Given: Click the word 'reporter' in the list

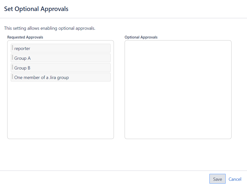Looking at the screenshot, I should pyautogui.click(x=22, y=48).
